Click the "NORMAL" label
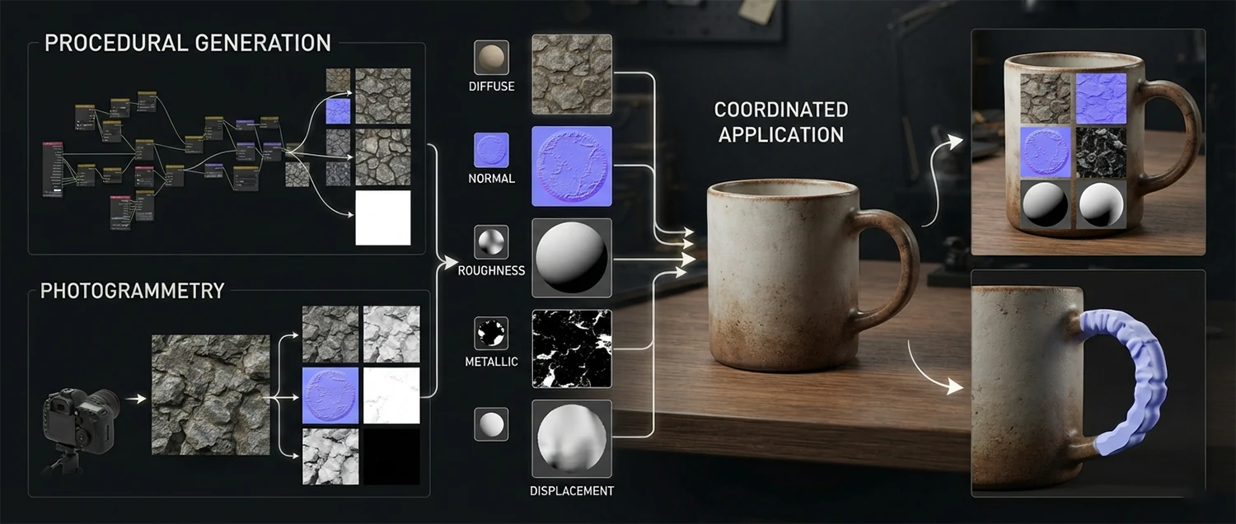This screenshot has height=524, width=1236. point(492,178)
